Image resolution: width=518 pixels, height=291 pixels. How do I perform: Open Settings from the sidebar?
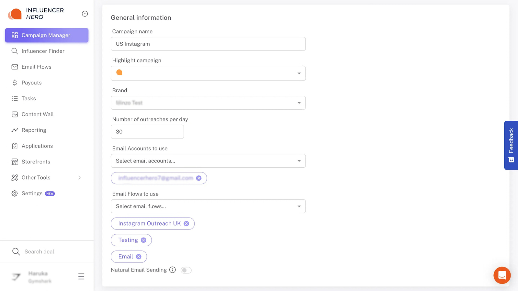32,194
